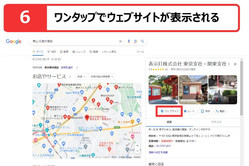
Task: Click the ルート directions button
Action: tap(190, 111)
